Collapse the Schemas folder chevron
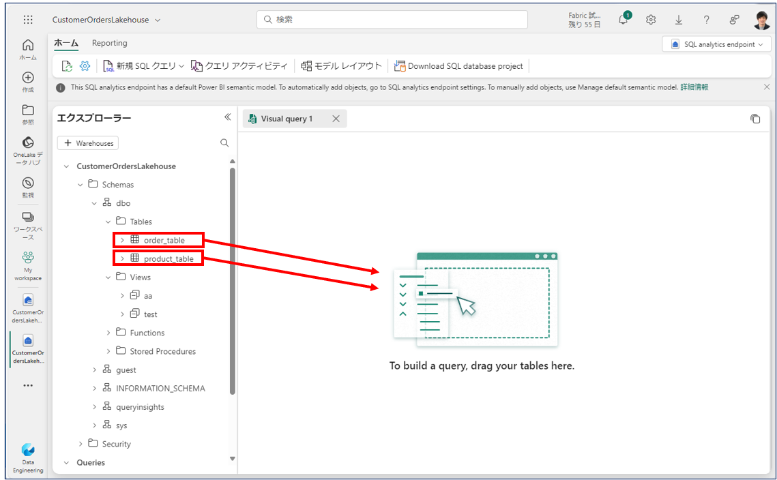Image resolution: width=777 pixels, height=480 pixels. (80, 185)
